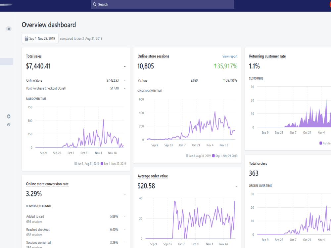Click the SALES OVER TIME chart label
Image resolution: width=331 pixels, height=248 pixels.
point(36,99)
